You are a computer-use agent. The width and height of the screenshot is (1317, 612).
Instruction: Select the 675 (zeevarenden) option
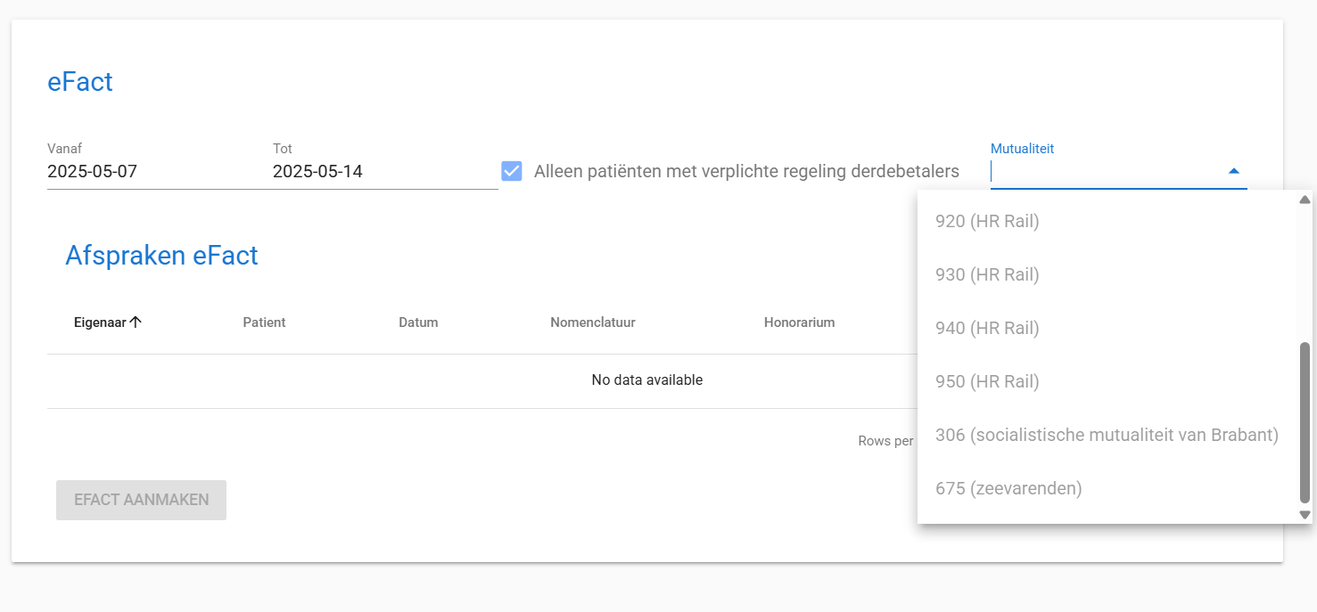[1008, 488]
